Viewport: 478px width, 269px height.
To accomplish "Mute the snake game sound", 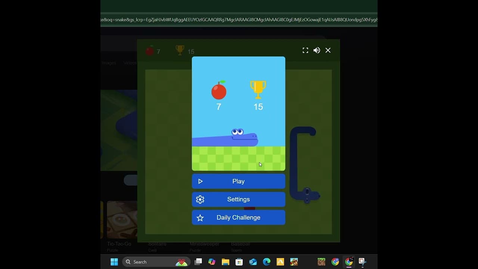I will coord(317,50).
